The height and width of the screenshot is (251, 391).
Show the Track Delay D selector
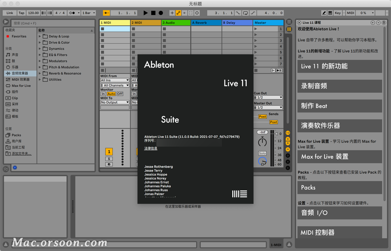[288, 156]
